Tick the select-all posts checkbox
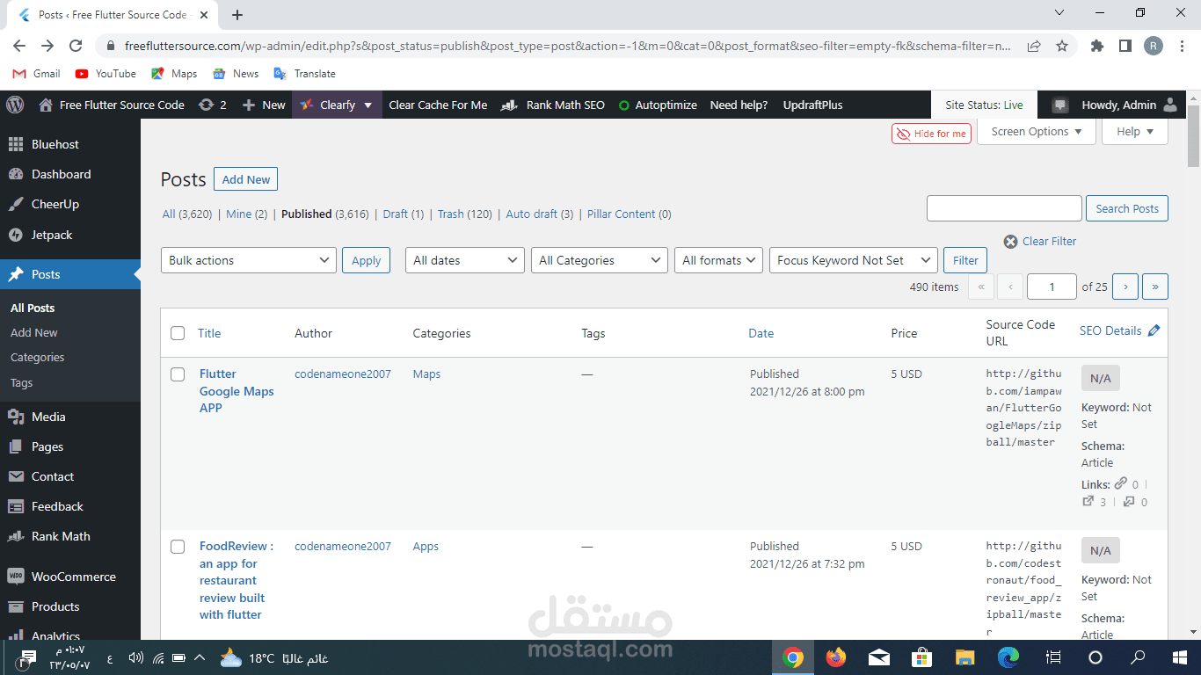Viewport: 1201px width, 675px height. (178, 333)
